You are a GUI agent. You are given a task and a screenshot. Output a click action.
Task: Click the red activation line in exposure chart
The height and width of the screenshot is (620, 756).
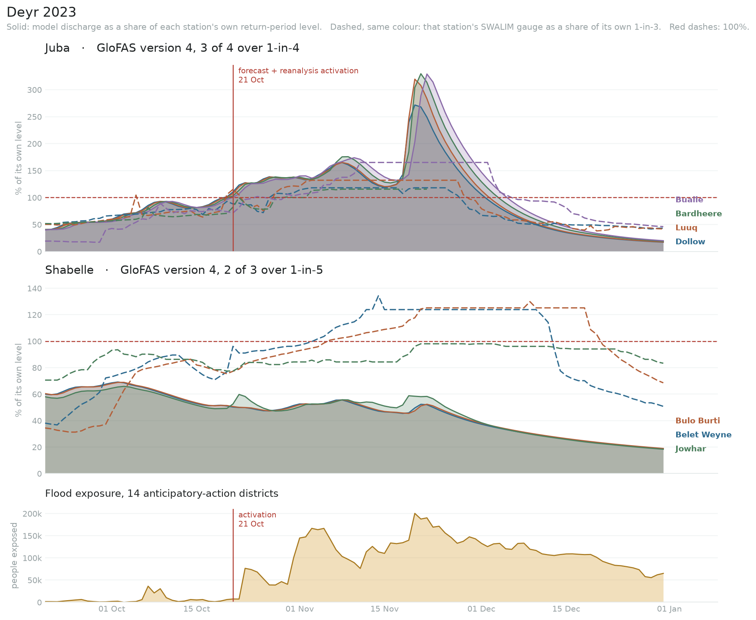(233, 555)
